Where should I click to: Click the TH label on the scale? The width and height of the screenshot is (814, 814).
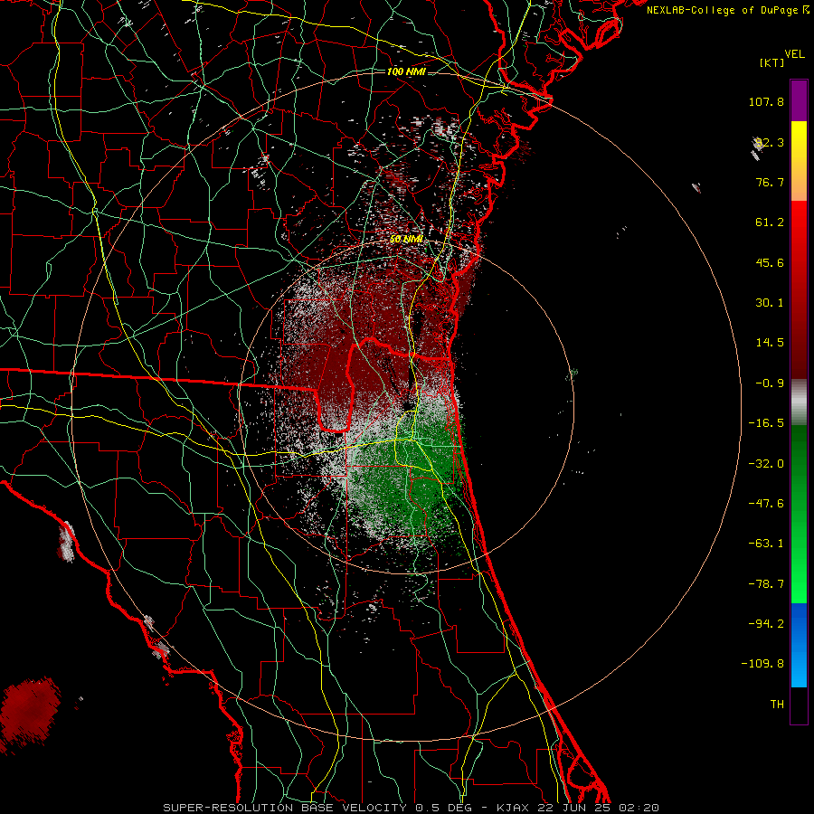(x=777, y=704)
